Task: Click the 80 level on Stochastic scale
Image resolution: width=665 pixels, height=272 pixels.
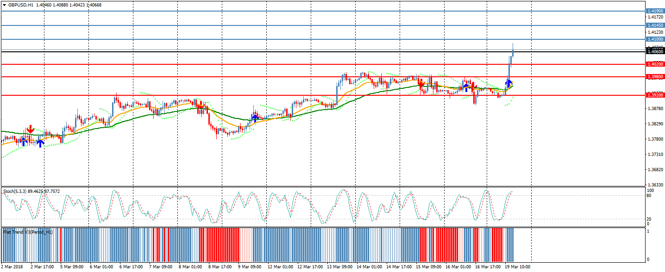Action: coord(649,196)
